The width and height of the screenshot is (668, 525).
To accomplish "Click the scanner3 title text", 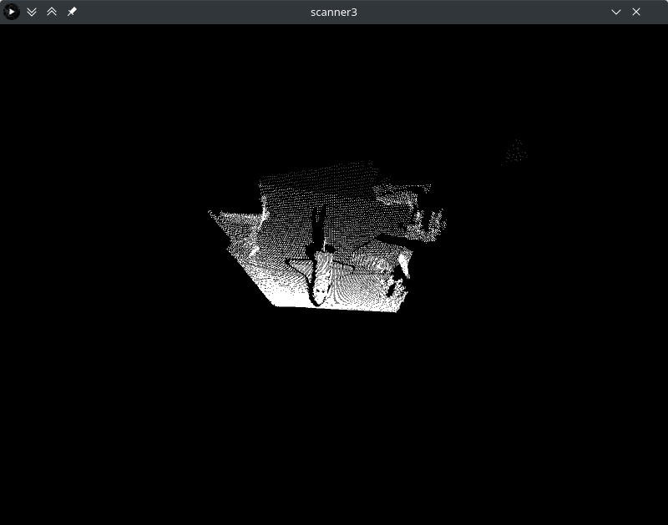I will coord(333,12).
